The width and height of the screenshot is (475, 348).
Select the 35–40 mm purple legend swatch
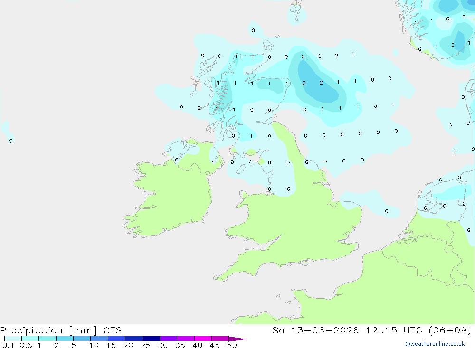186,339
